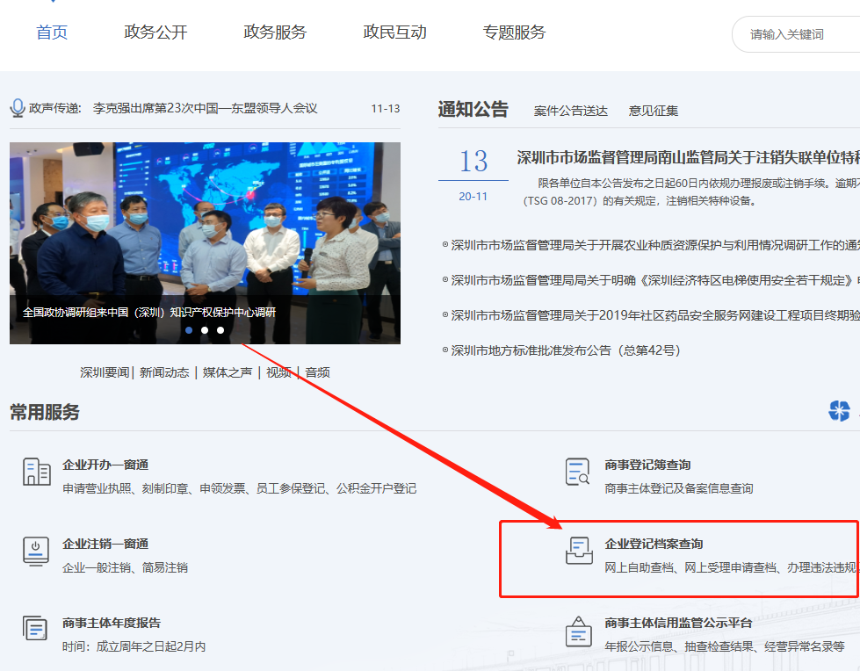Click the 媒体之声 news category link
Viewport: 860px width, 671px height.
228,372
